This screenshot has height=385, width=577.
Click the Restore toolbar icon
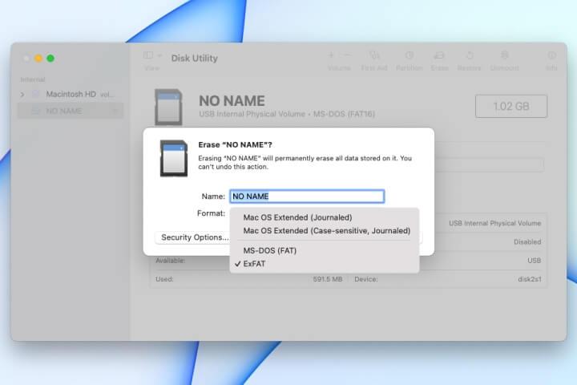pos(470,55)
